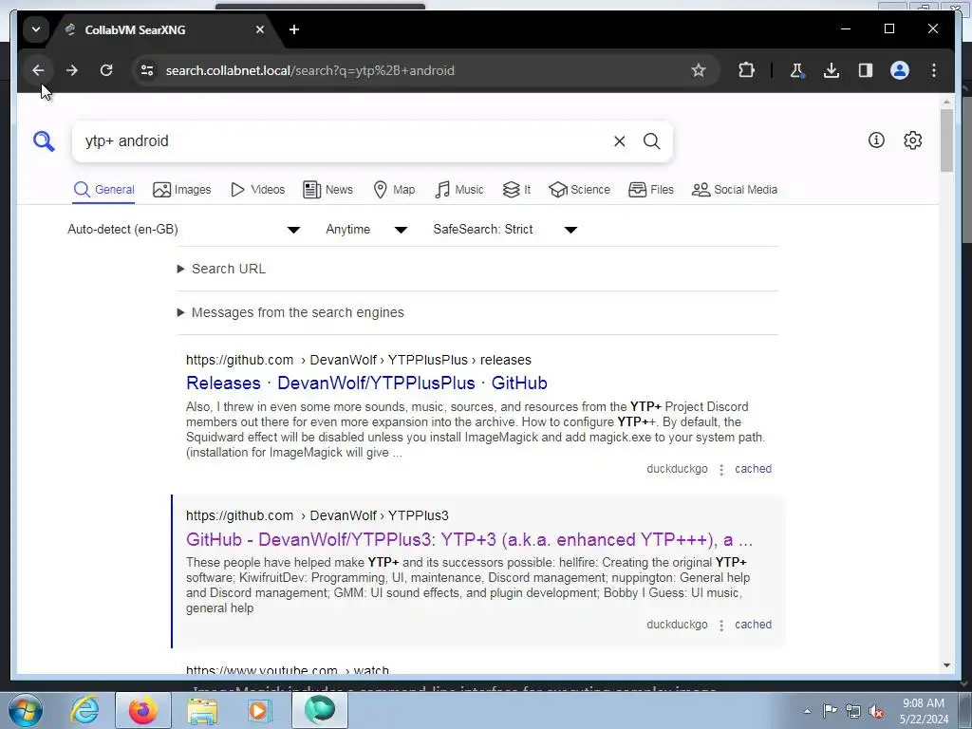Switch to the Science category
Screen dimensions: 972x729
pos(580,190)
